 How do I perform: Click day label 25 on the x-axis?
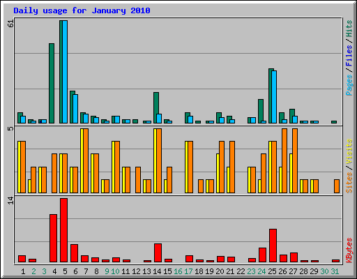(x=272, y=271)
